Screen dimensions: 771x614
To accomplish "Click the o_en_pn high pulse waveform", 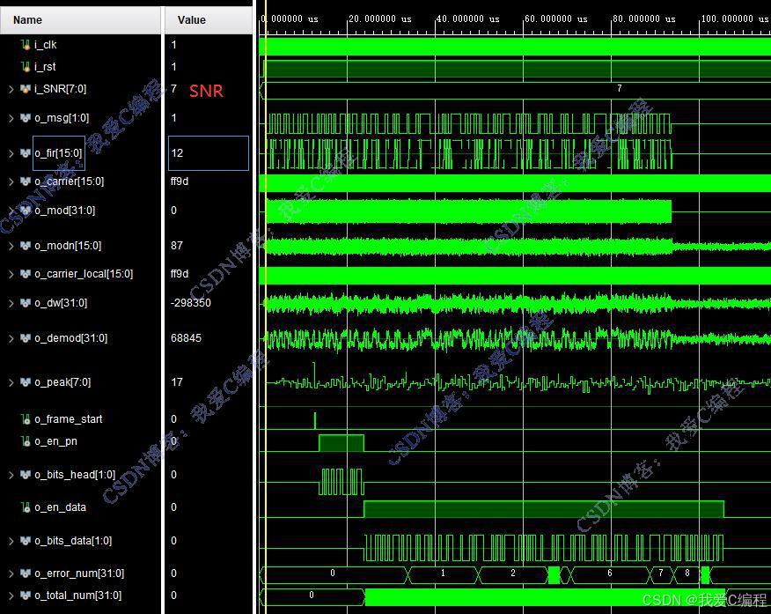I will (341, 443).
